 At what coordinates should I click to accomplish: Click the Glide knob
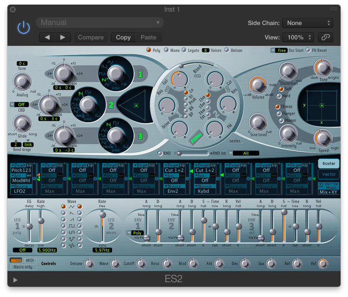coord(22,123)
